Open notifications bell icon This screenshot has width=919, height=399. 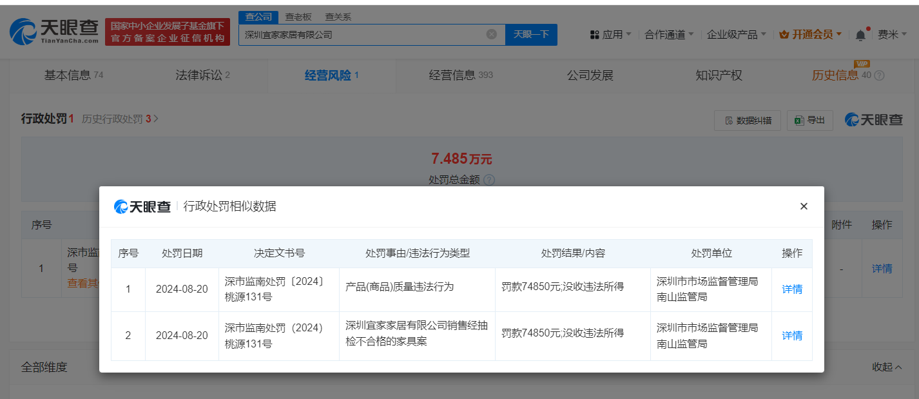(x=860, y=35)
